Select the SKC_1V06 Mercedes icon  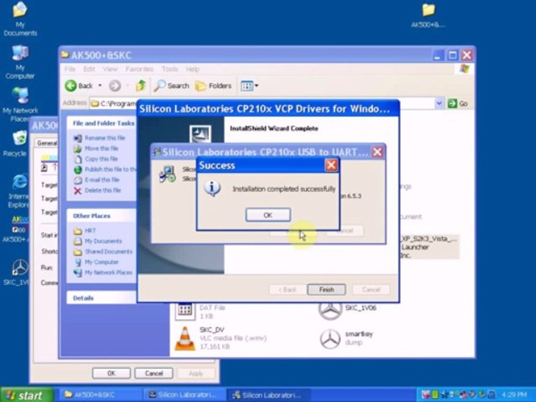(330, 310)
